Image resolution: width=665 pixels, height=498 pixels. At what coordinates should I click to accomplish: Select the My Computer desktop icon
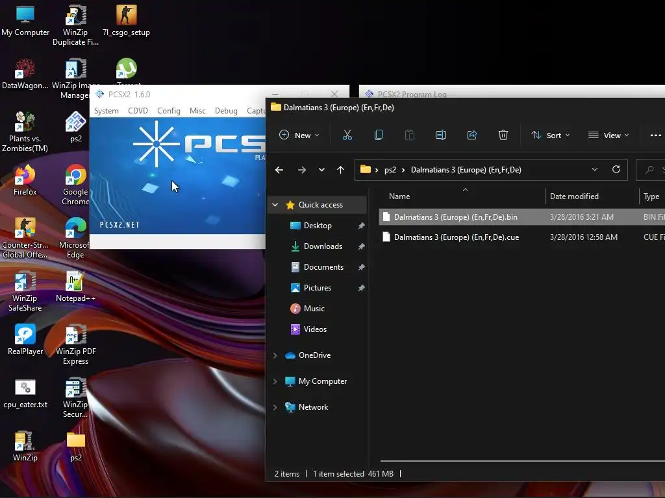pyautogui.click(x=25, y=20)
